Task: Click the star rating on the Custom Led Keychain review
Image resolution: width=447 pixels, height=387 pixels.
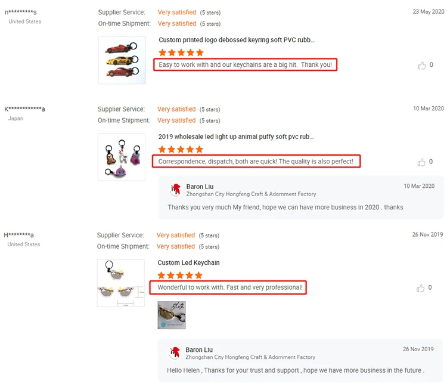Action: [180, 275]
